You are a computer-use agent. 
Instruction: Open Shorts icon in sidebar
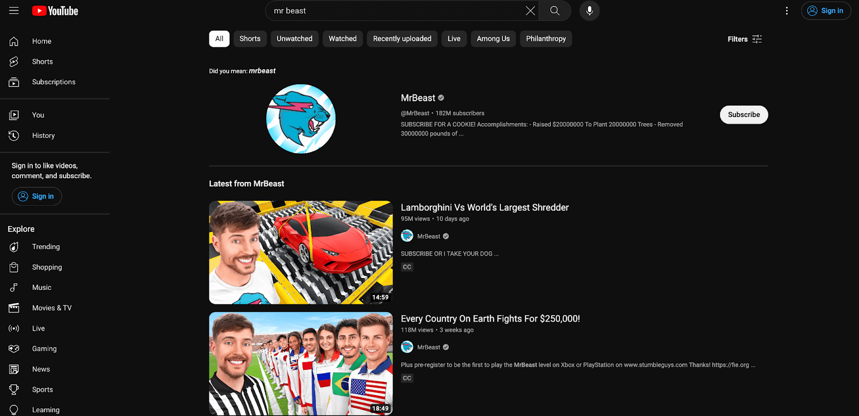click(x=14, y=62)
